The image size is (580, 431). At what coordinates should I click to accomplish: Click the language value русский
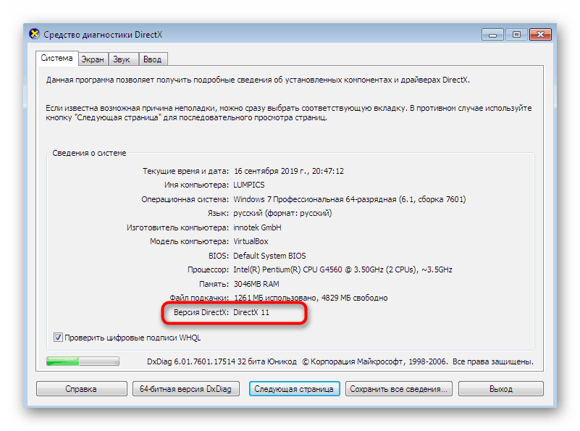282,214
